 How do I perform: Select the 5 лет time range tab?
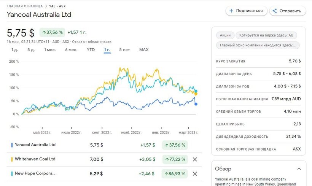pos(124,50)
